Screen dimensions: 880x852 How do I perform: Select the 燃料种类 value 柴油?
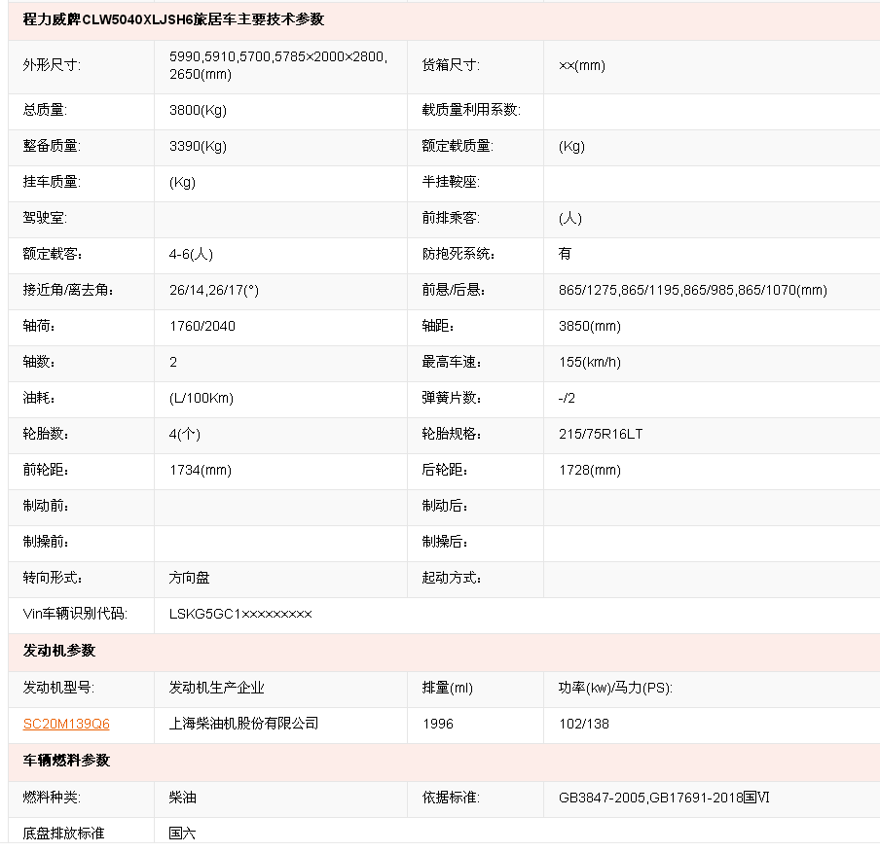tap(182, 798)
